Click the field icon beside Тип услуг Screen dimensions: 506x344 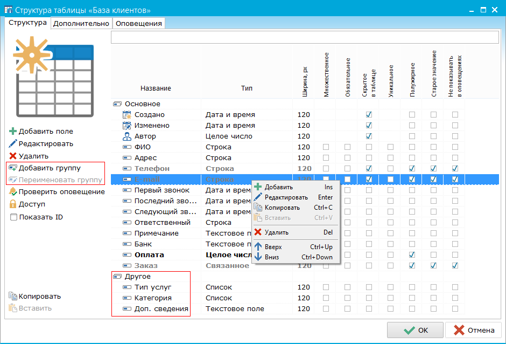127,287
